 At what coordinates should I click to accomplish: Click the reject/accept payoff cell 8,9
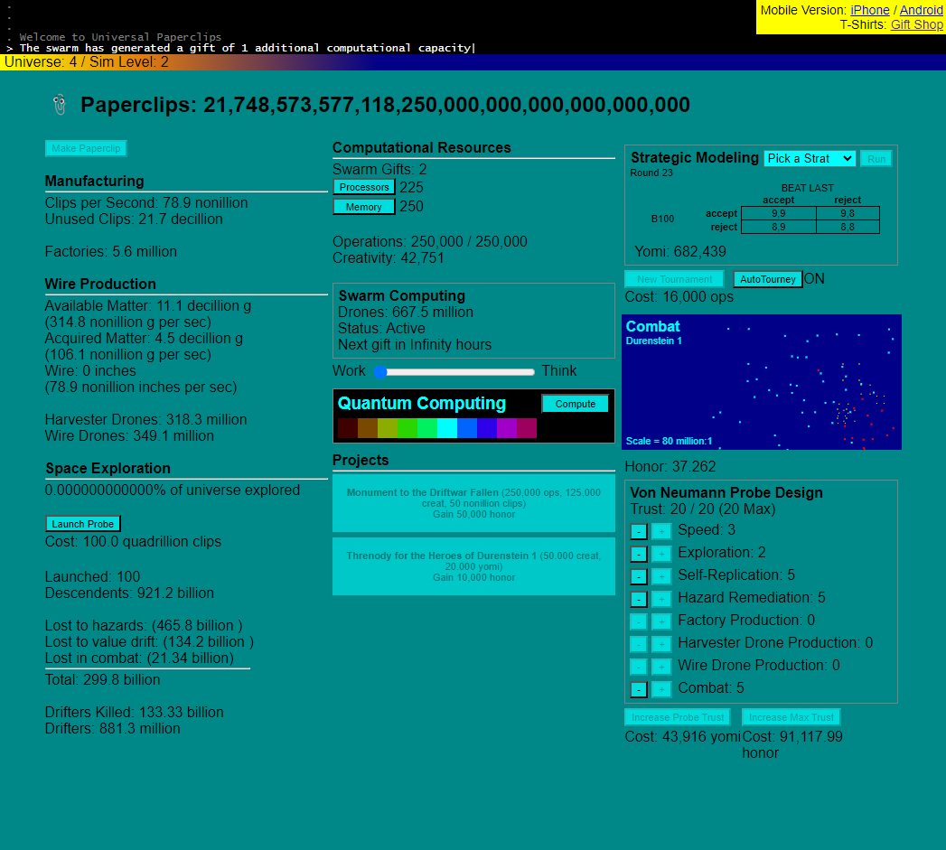778,228
